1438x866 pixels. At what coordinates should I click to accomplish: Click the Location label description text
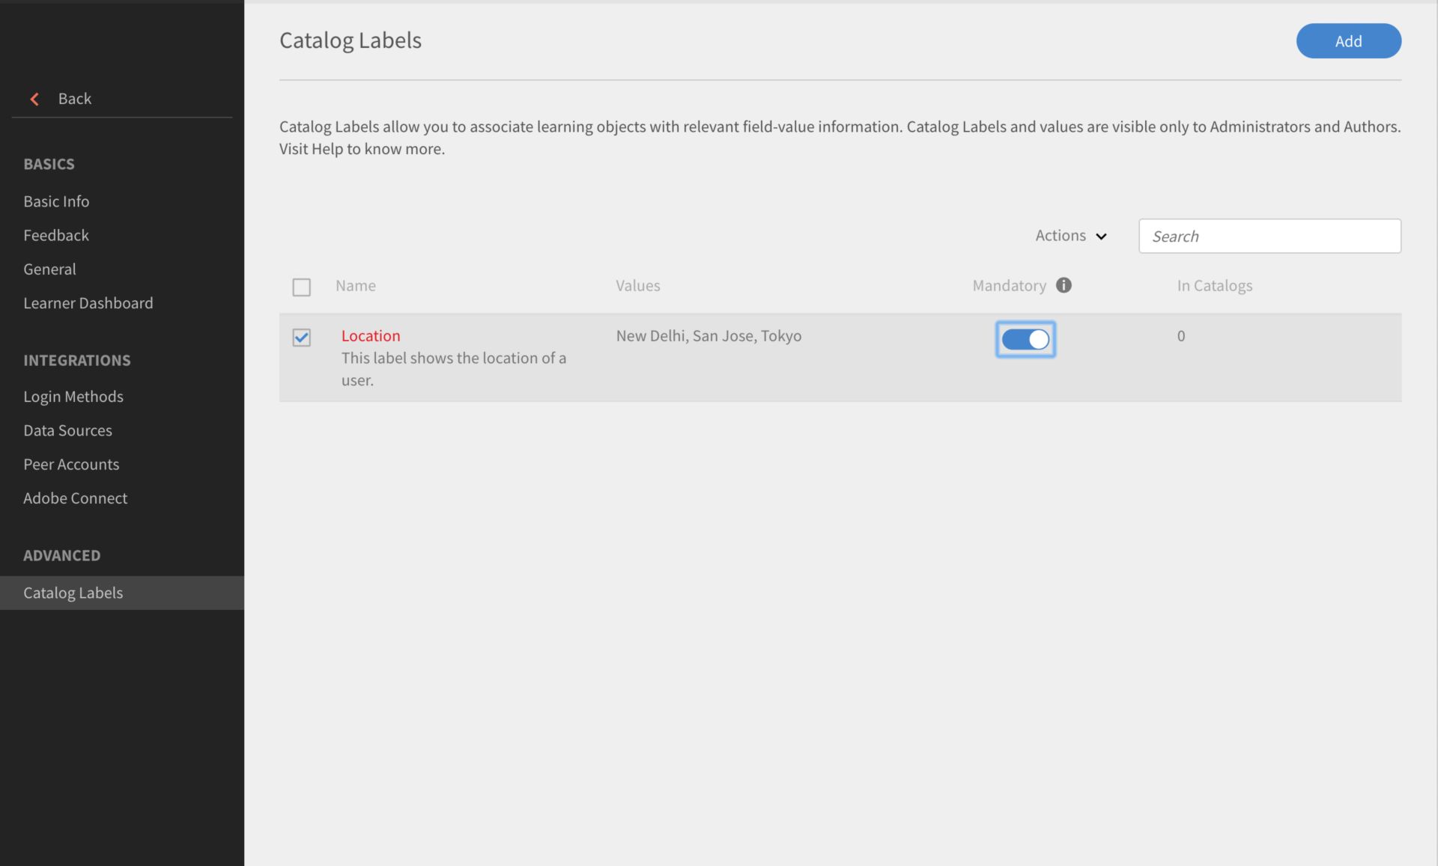click(454, 369)
